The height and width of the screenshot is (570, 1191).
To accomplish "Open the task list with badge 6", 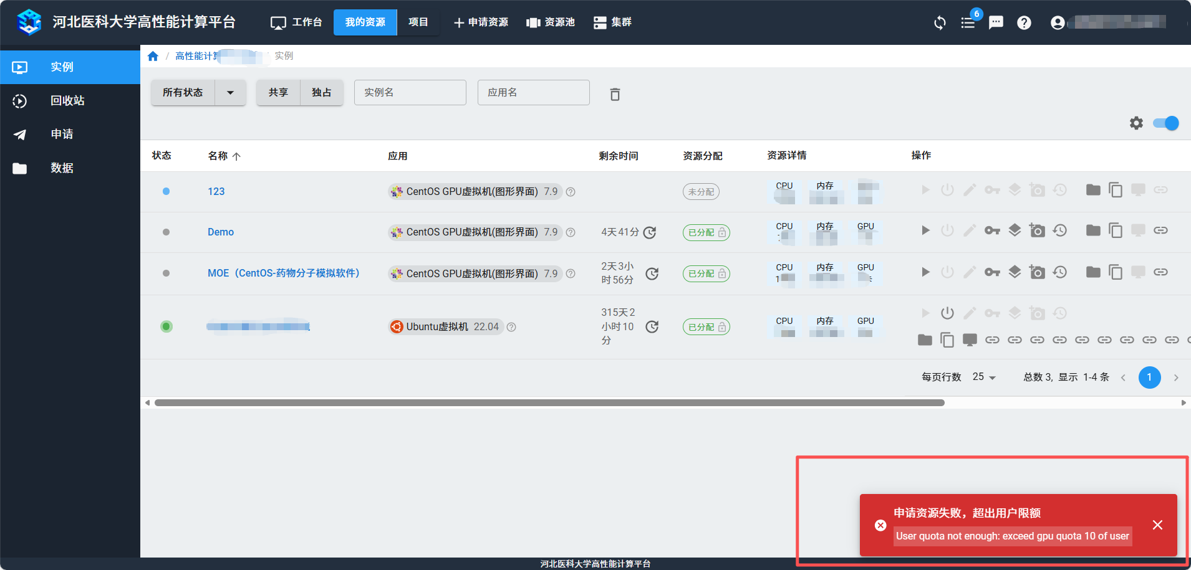I will point(968,23).
